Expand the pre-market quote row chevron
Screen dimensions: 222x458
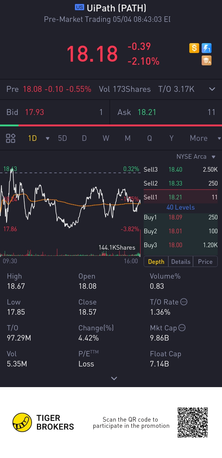212,89
